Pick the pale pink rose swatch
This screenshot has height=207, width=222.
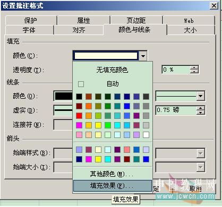click(x=79, y=135)
